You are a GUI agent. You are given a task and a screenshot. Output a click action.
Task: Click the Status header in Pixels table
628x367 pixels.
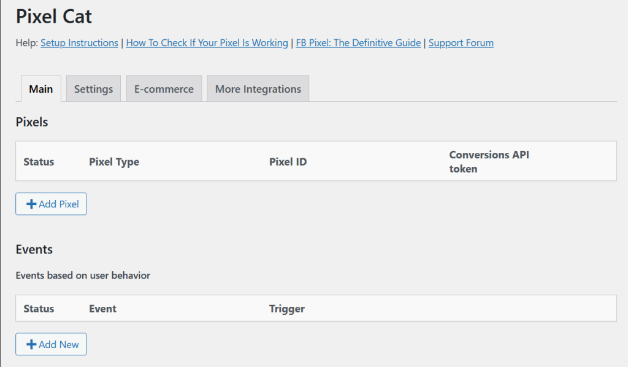(x=39, y=162)
